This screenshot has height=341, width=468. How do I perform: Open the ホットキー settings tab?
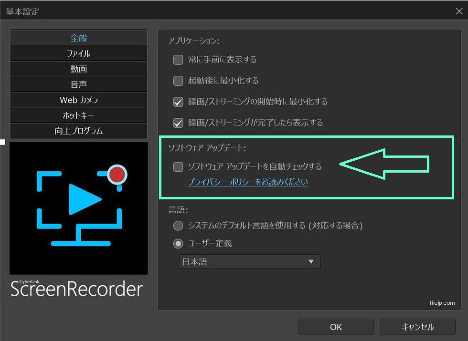pos(78,115)
